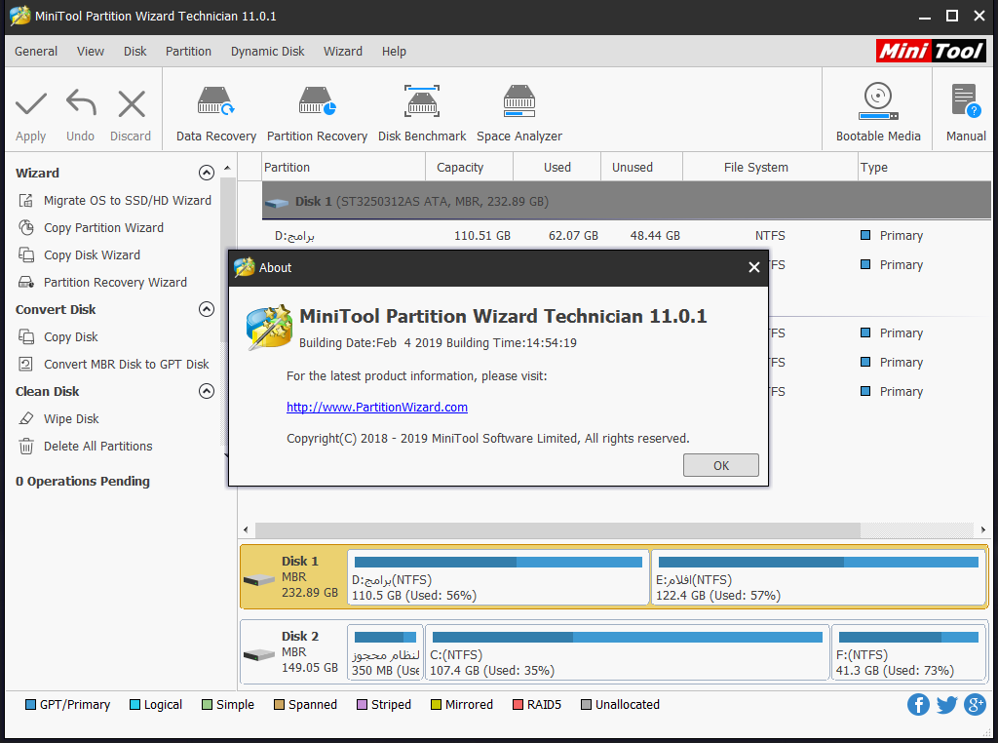The width and height of the screenshot is (998, 743).
Task: Collapse the Clean Disk section
Action: pos(207,390)
